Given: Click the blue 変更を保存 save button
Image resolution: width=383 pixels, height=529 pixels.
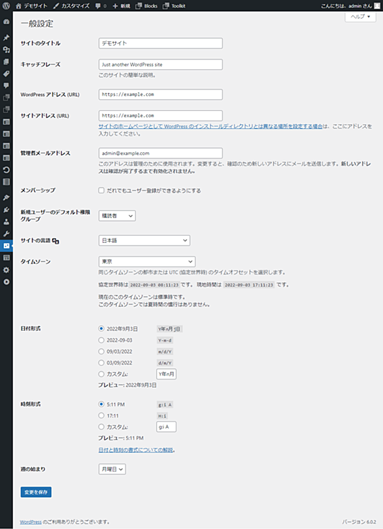Looking at the screenshot, I should (x=36, y=492).
